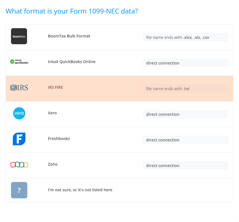Click the Xero logo icon
The height and width of the screenshot is (222, 239).
[x=19, y=113]
